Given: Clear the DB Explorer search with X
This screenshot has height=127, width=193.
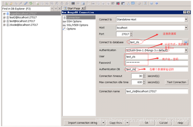Looking at the screenshot, I should point(59,9).
